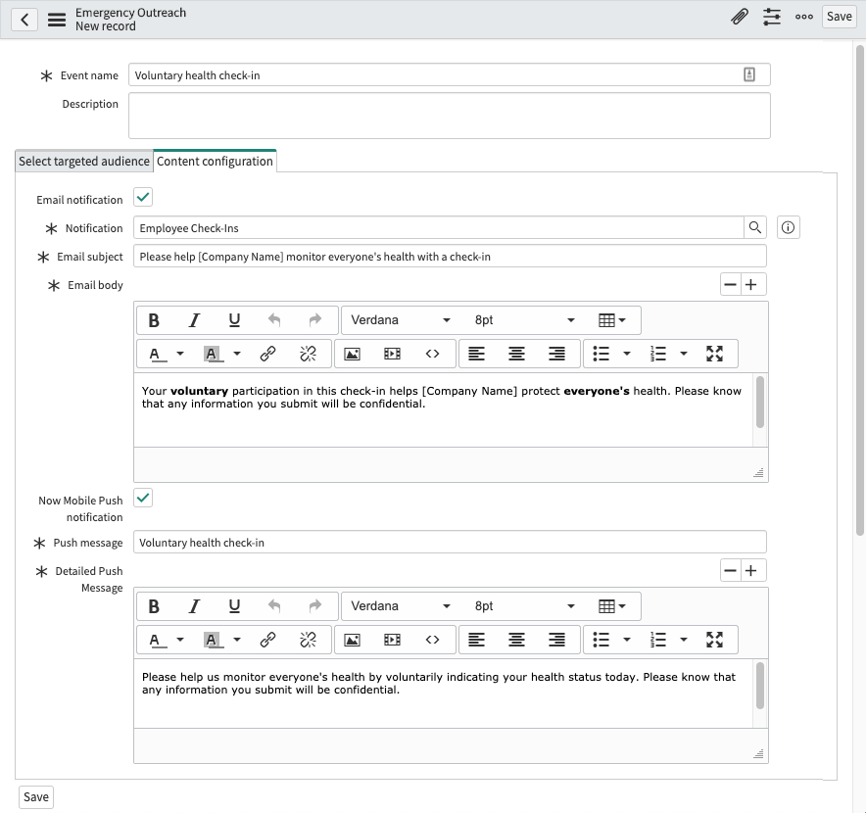Shrink Detailed Push Message editor with minus

(730, 571)
